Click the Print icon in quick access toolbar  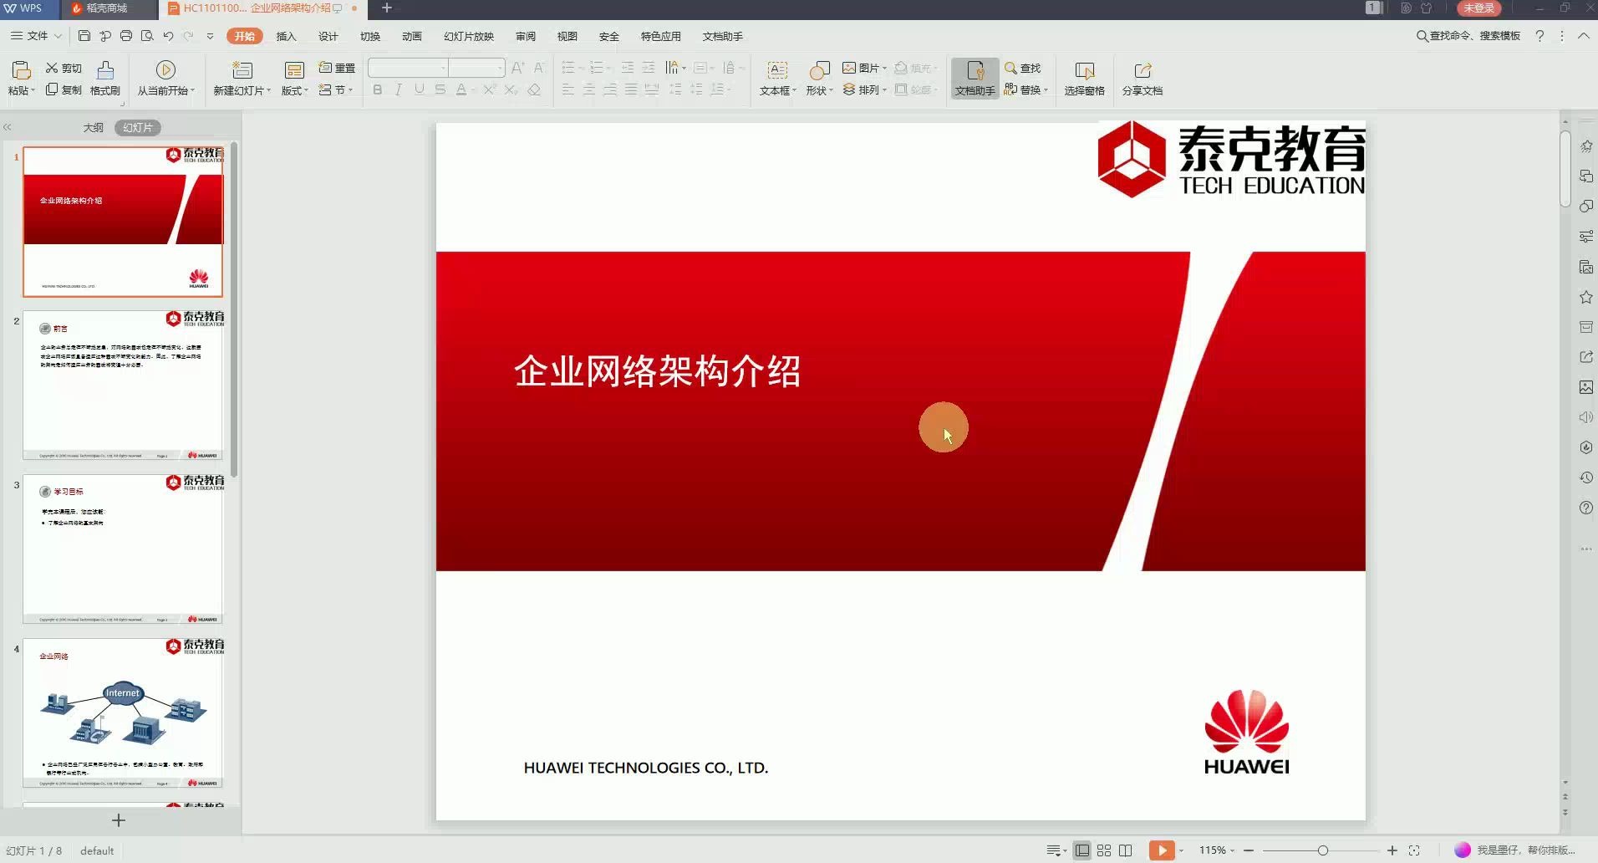pos(126,36)
